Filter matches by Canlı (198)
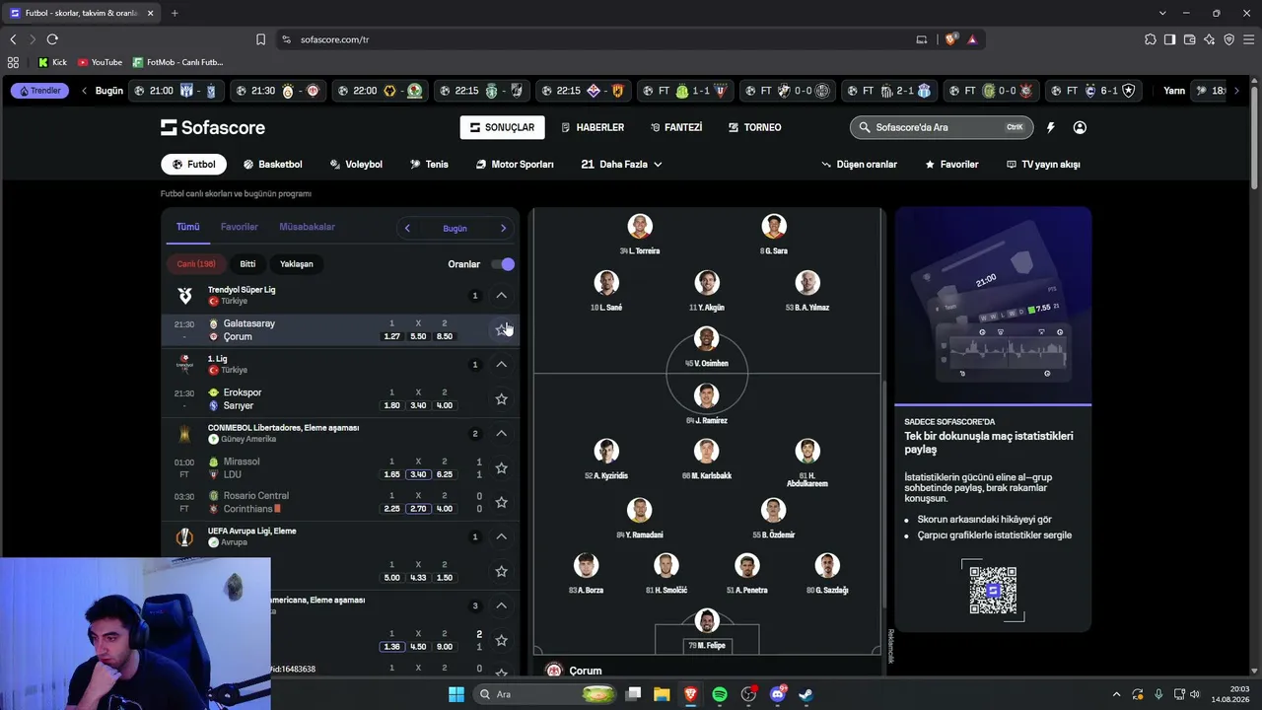The height and width of the screenshot is (710, 1262). tap(196, 264)
